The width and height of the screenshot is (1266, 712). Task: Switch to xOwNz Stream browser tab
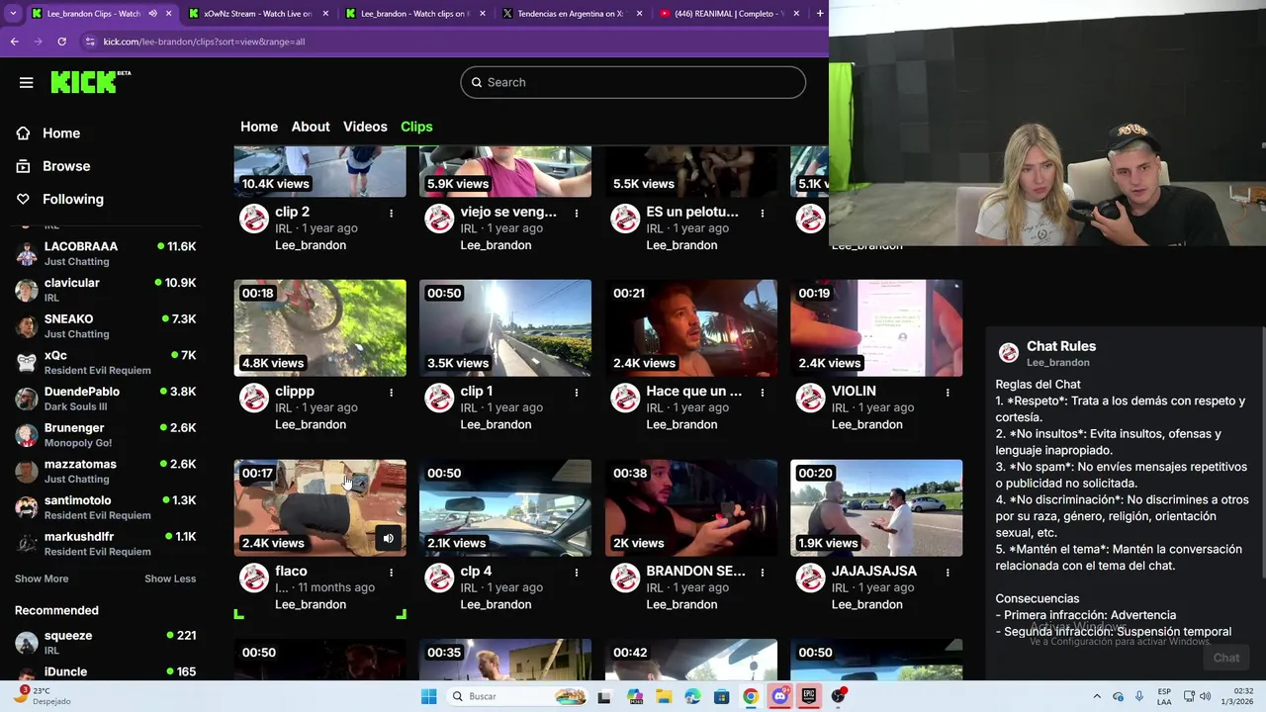[257, 14]
